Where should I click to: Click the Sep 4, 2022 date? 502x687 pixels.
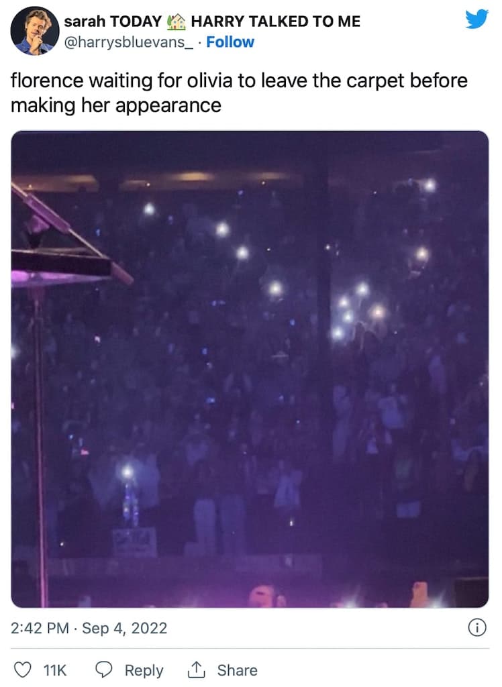[125, 628]
